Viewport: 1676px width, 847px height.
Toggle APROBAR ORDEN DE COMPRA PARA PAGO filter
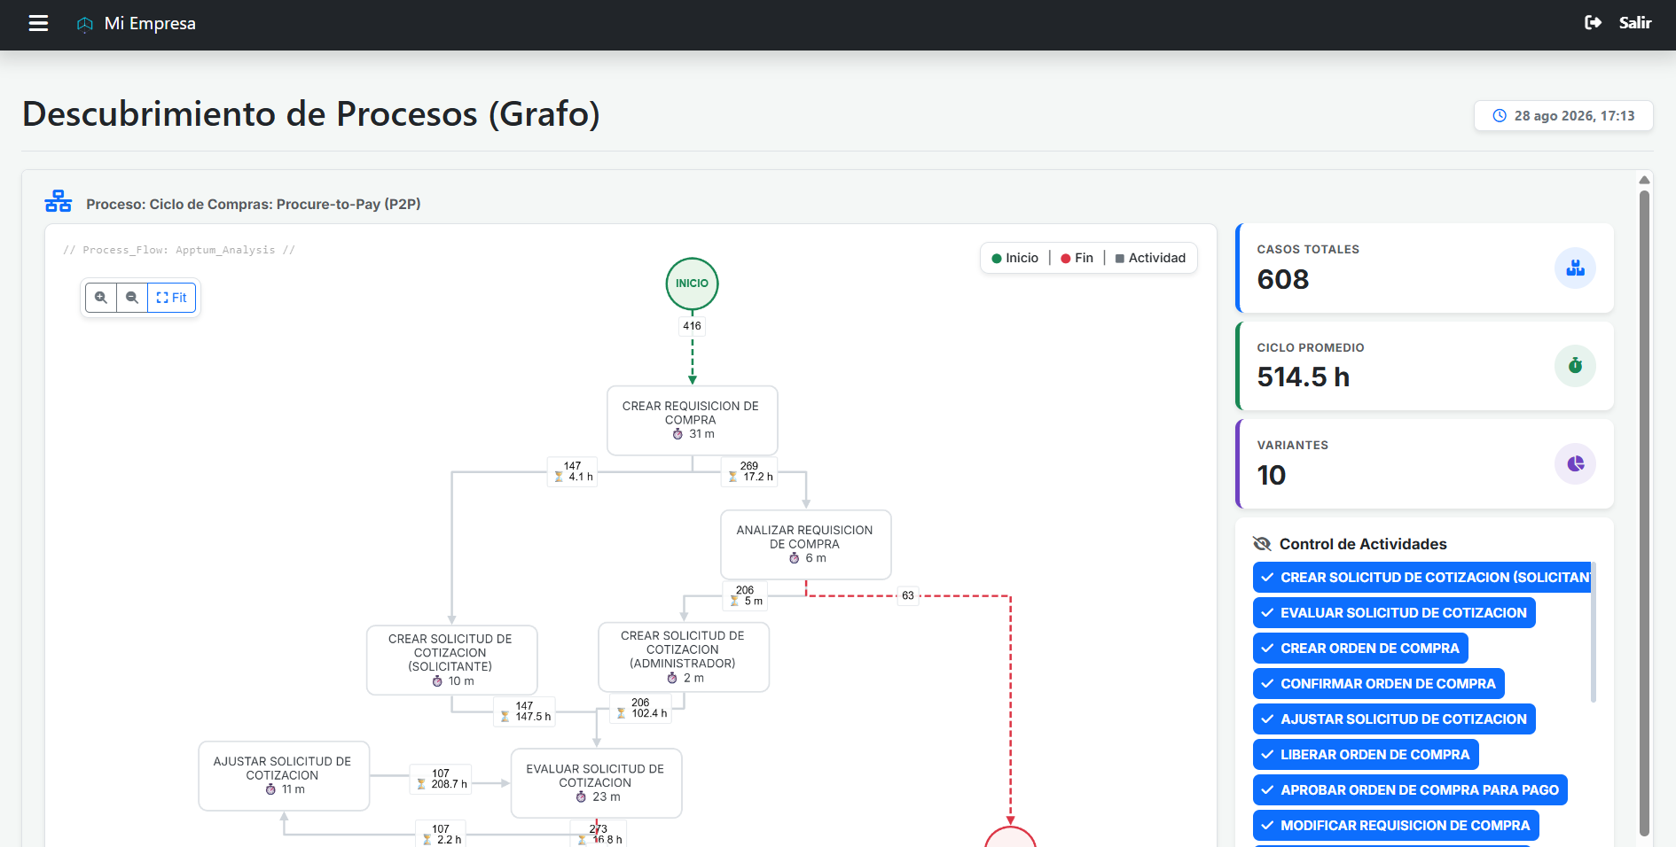1410,790
